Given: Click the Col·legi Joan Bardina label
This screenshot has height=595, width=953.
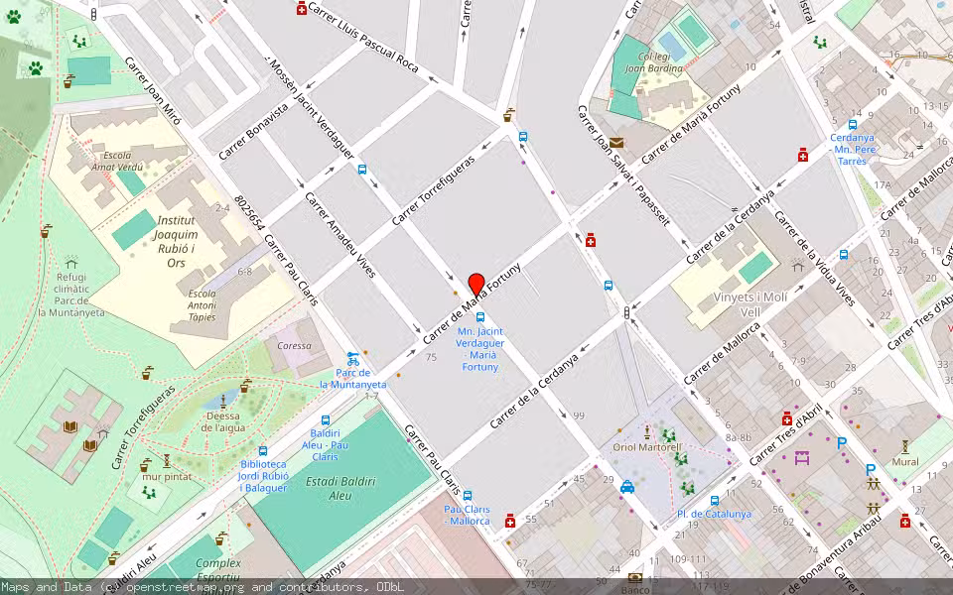Looking at the screenshot, I should (x=653, y=62).
